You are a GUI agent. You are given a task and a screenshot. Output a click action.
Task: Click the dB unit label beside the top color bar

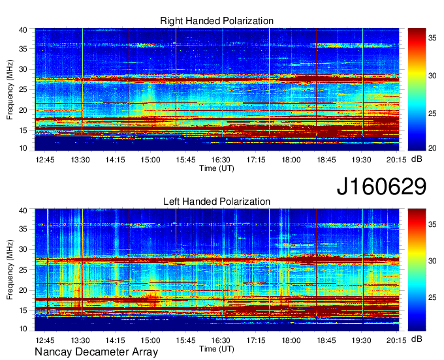point(417,159)
